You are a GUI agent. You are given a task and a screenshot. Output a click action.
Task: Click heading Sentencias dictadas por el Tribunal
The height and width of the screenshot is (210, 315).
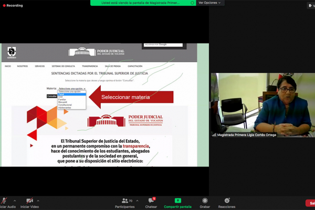coord(99,73)
